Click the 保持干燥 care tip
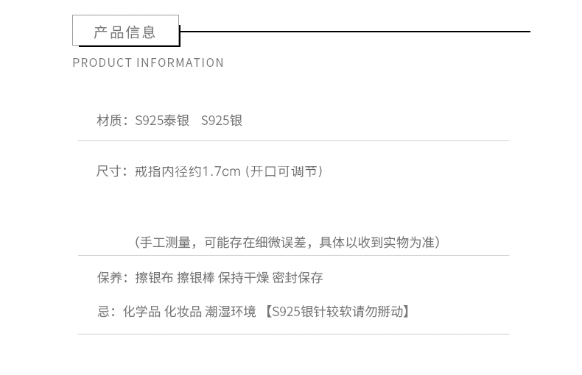Screen dimensions: 582x375 244,278
